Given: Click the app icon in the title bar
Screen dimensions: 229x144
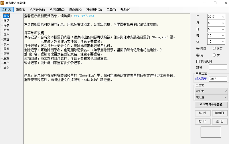Looking at the screenshot, I should 3,3.
